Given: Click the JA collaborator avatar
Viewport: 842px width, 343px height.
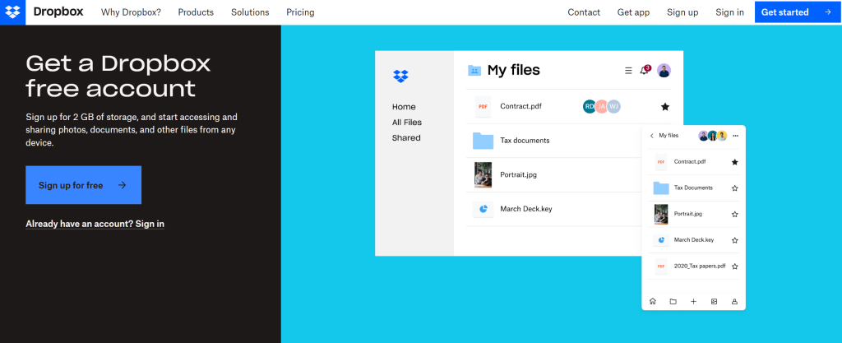Looking at the screenshot, I should [x=601, y=106].
